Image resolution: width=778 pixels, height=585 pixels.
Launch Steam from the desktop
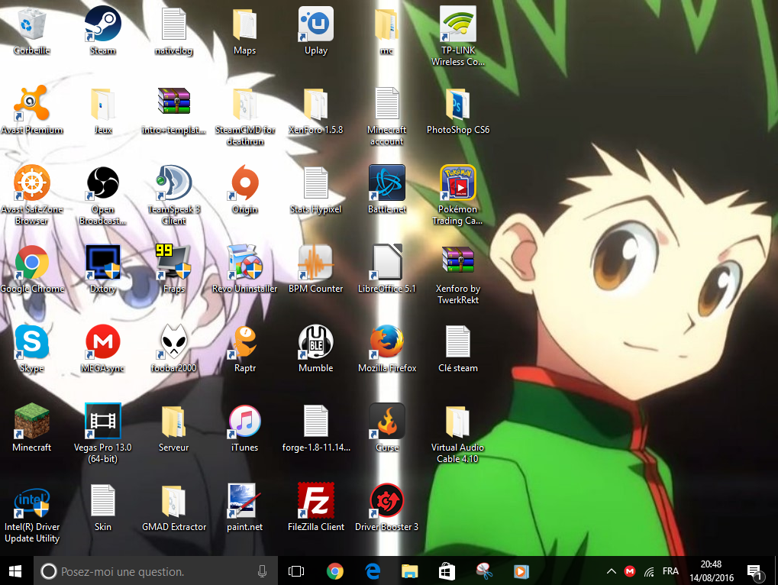click(103, 24)
